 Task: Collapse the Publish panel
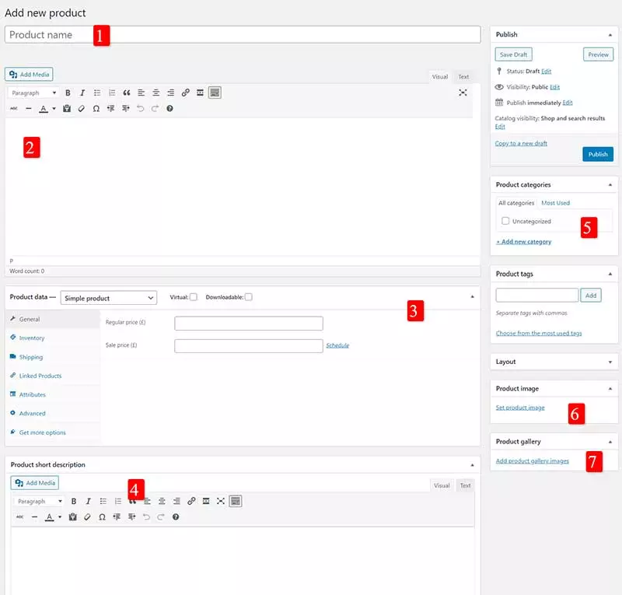(x=610, y=35)
